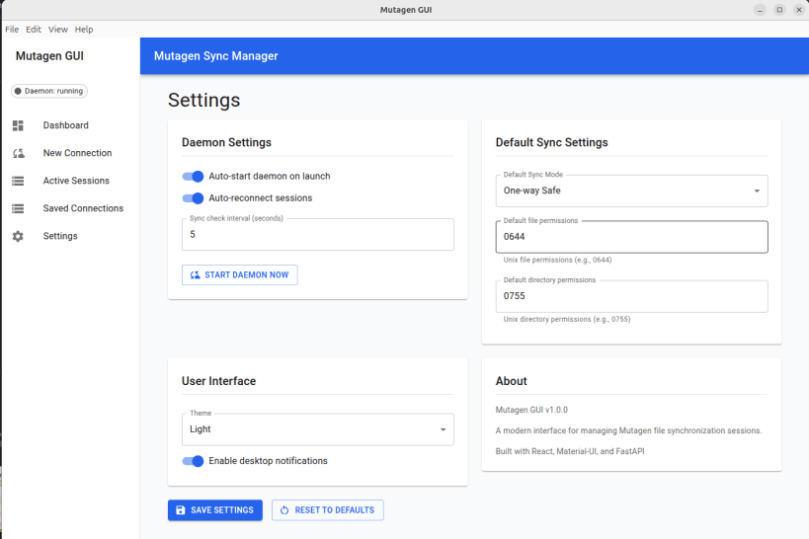Click the Daemon running status chip
The image size is (809, 539).
[49, 91]
